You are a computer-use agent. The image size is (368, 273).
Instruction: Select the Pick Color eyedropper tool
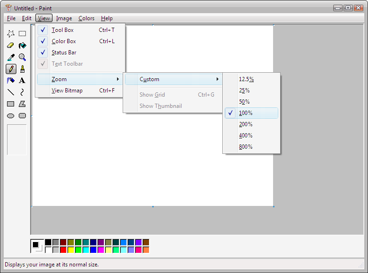click(x=10, y=57)
